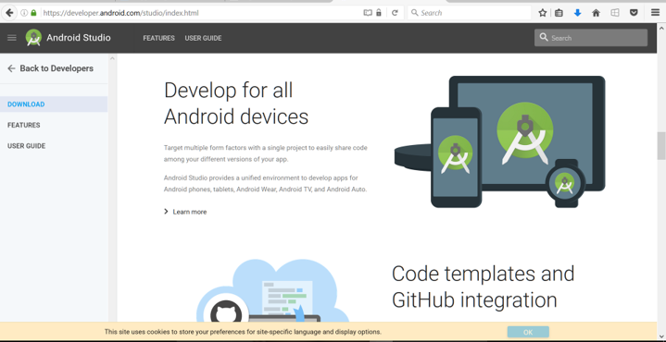666x342 pixels.
Task: Open the bookmarks list clipboard icon
Action: 559,13
